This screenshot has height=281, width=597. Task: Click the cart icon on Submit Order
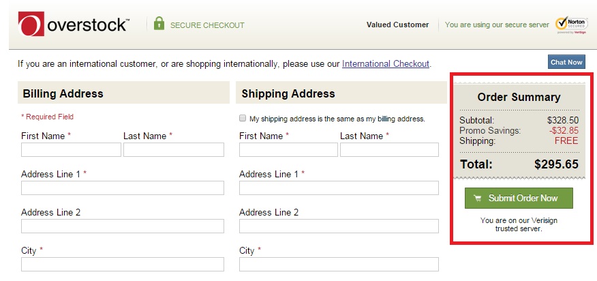pos(477,198)
